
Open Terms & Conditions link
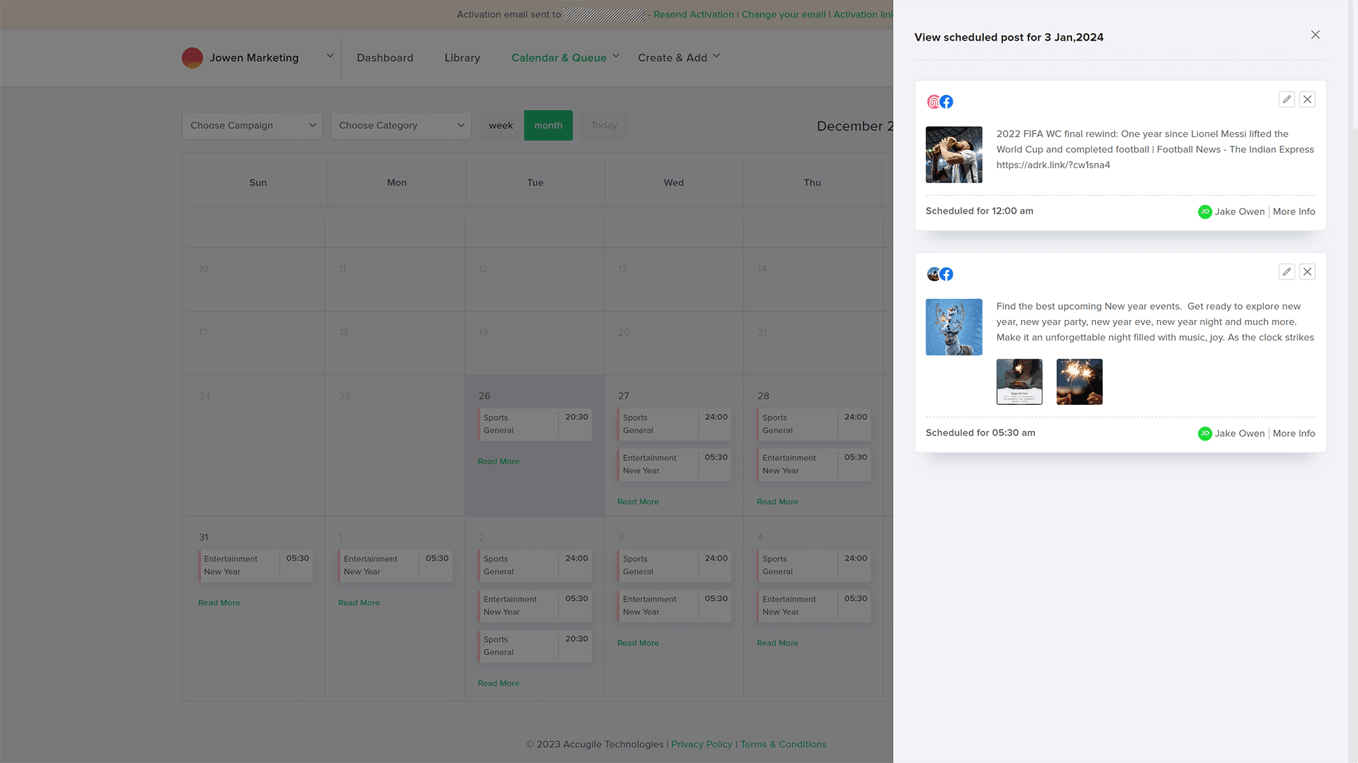click(783, 744)
